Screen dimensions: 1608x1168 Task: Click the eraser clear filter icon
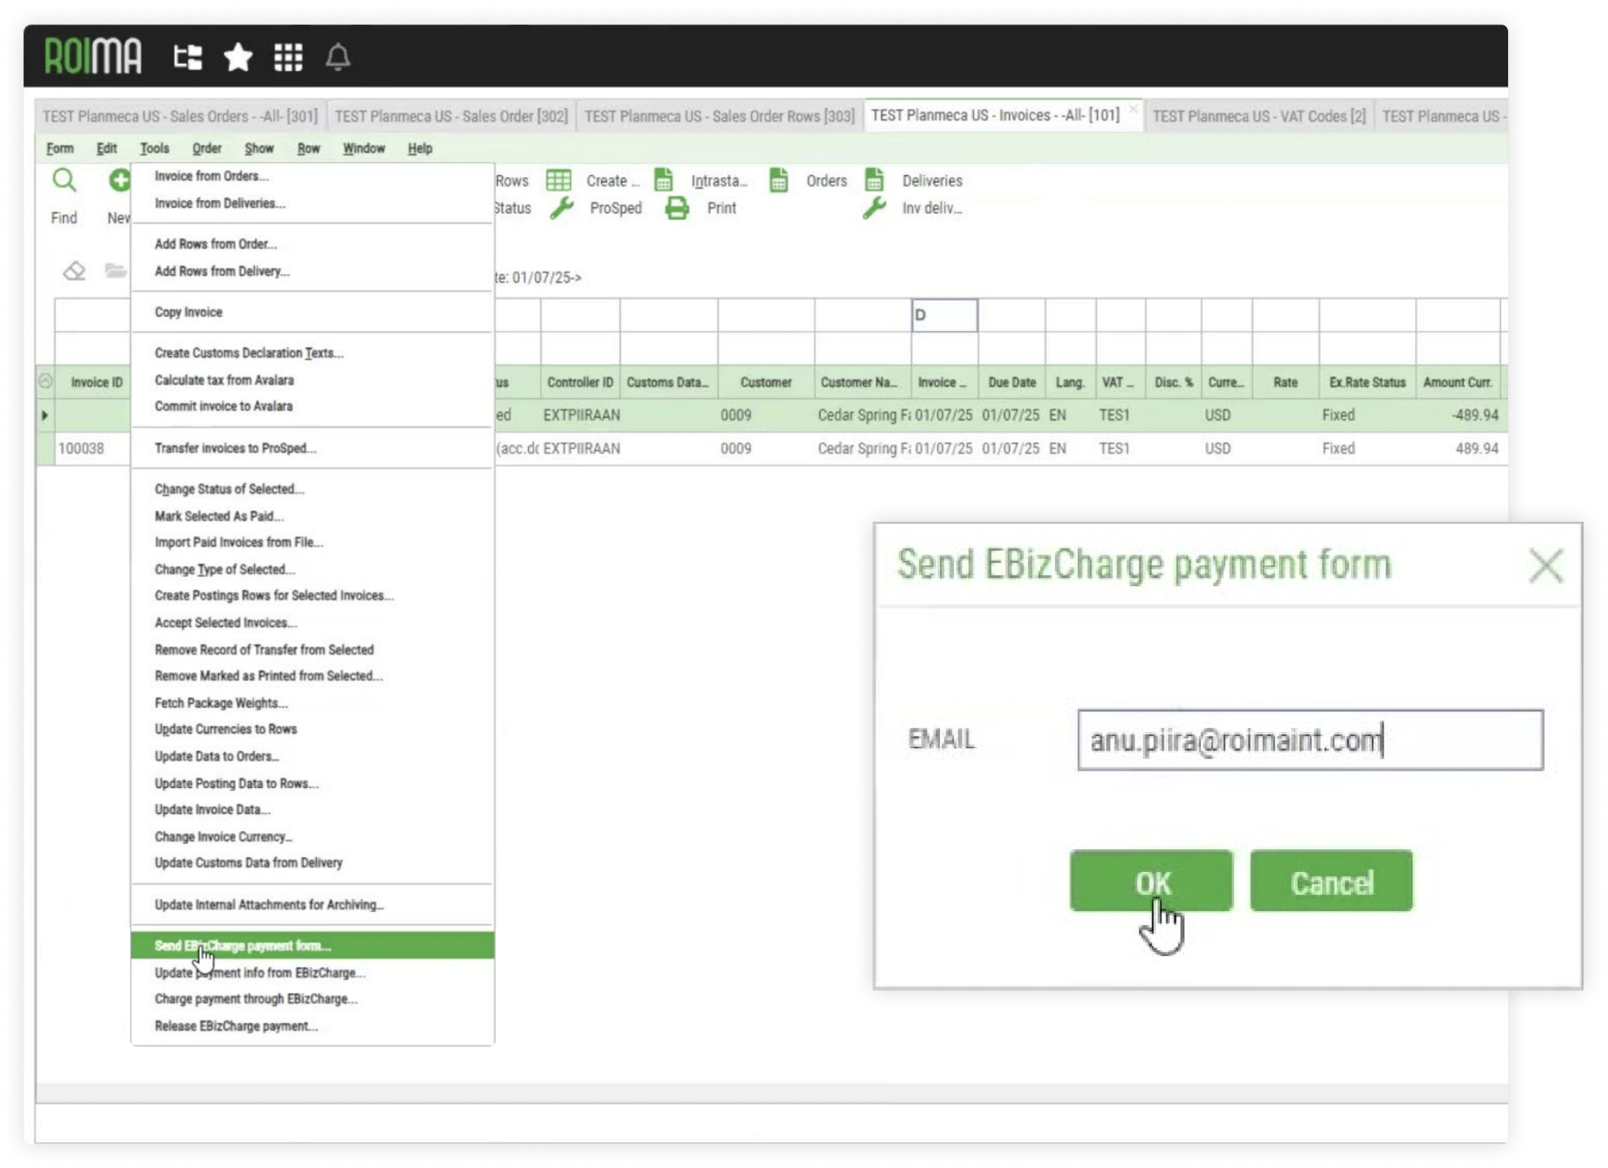74,271
